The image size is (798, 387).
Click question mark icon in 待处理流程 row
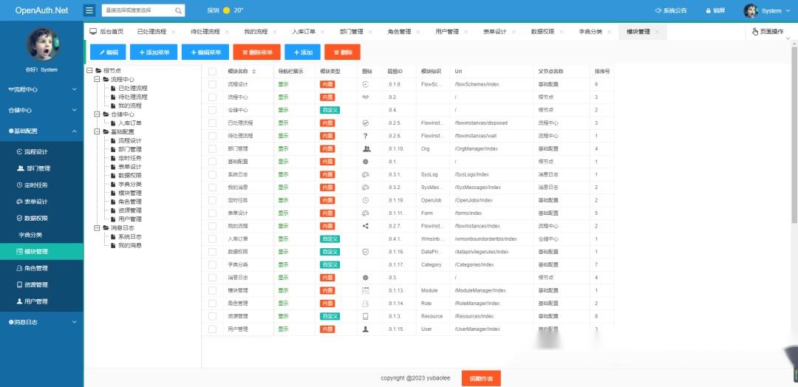(x=366, y=136)
